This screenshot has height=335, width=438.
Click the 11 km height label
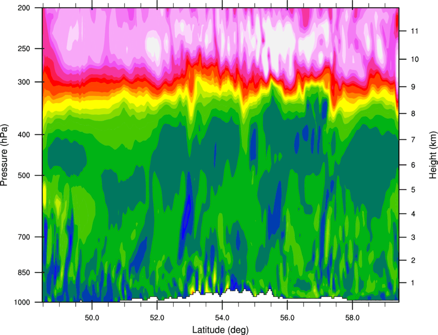coord(414,31)
